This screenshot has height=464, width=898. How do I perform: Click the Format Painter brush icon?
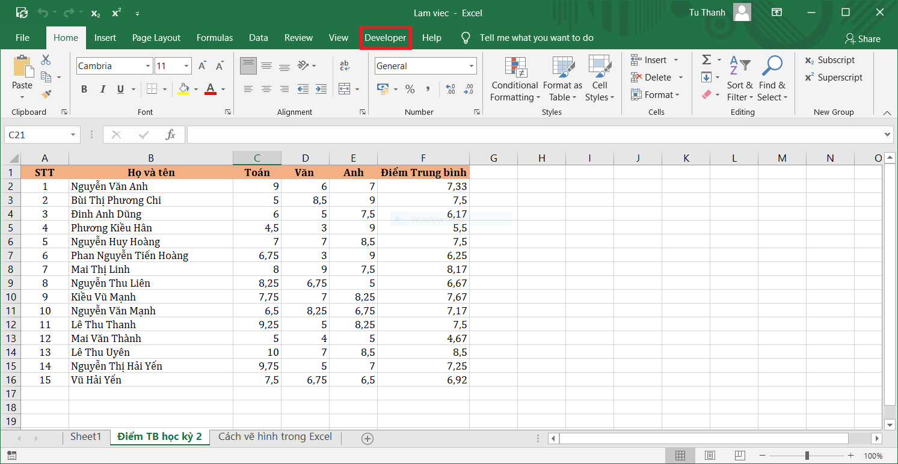[x=46, y=94]
